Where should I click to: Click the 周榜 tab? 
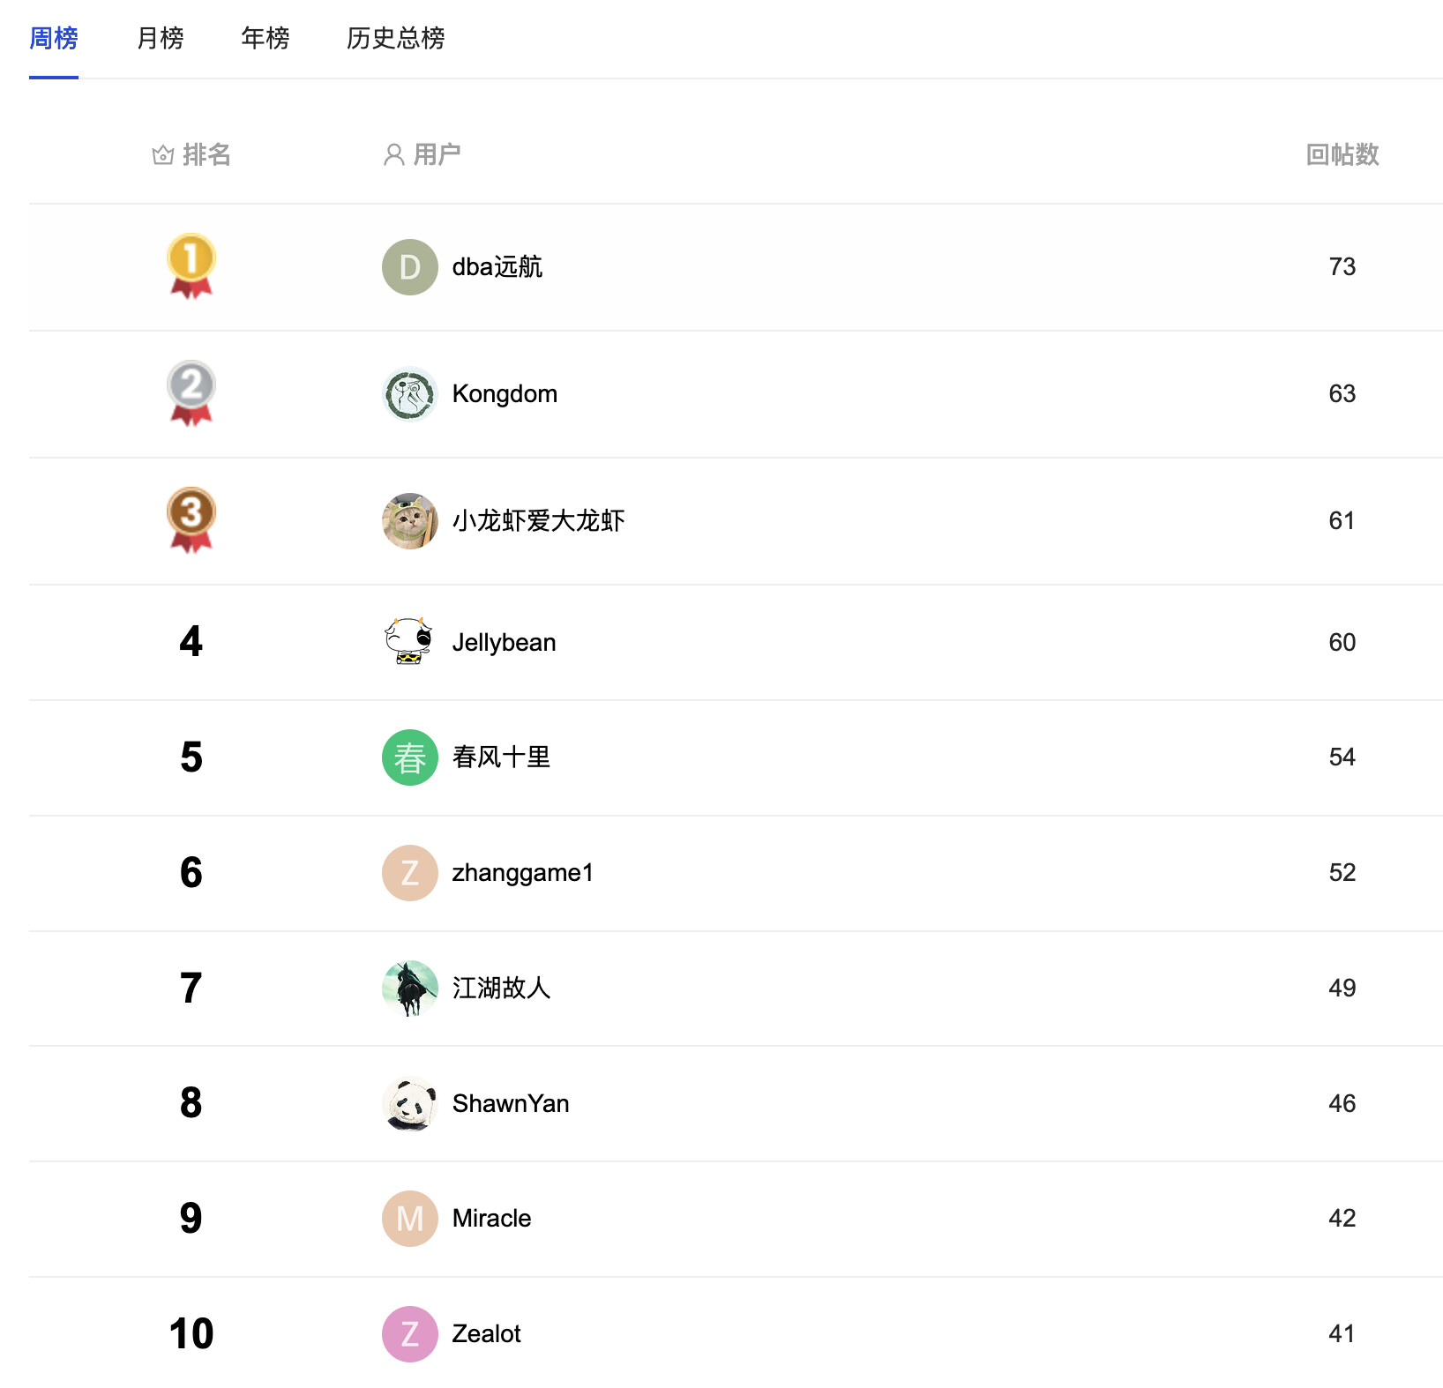click(54, 38)
